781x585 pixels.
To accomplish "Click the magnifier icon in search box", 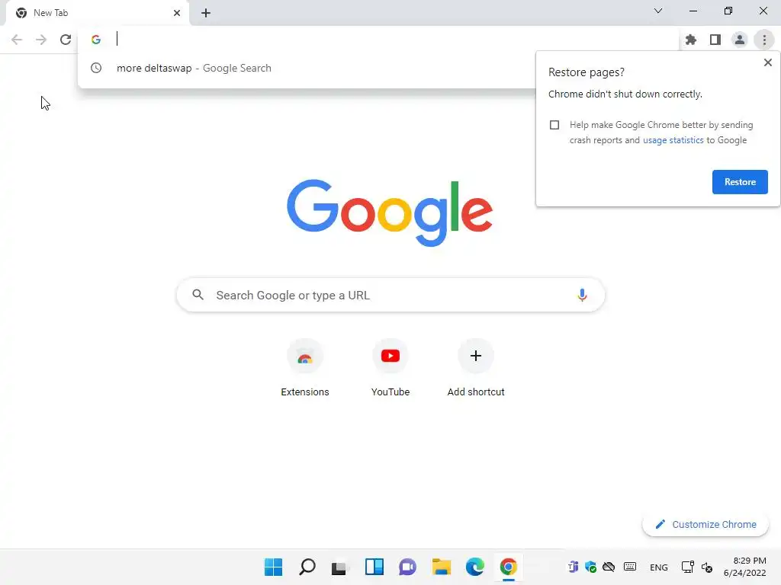I will [198, 295].
